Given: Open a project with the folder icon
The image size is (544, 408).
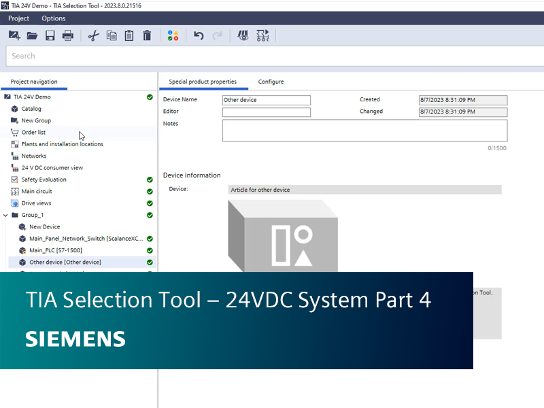Looking at the screenshot, I should 32,35.
